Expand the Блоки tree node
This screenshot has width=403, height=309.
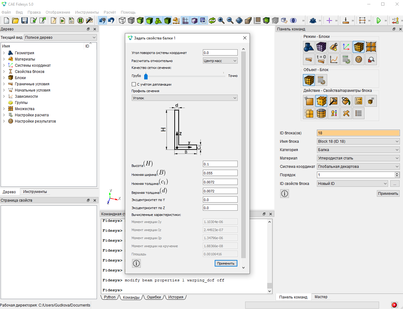(x=4, y=78)
